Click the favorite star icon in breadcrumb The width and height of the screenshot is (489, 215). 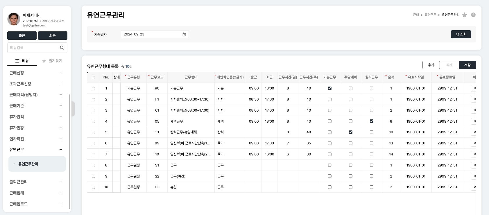[465, 15]
